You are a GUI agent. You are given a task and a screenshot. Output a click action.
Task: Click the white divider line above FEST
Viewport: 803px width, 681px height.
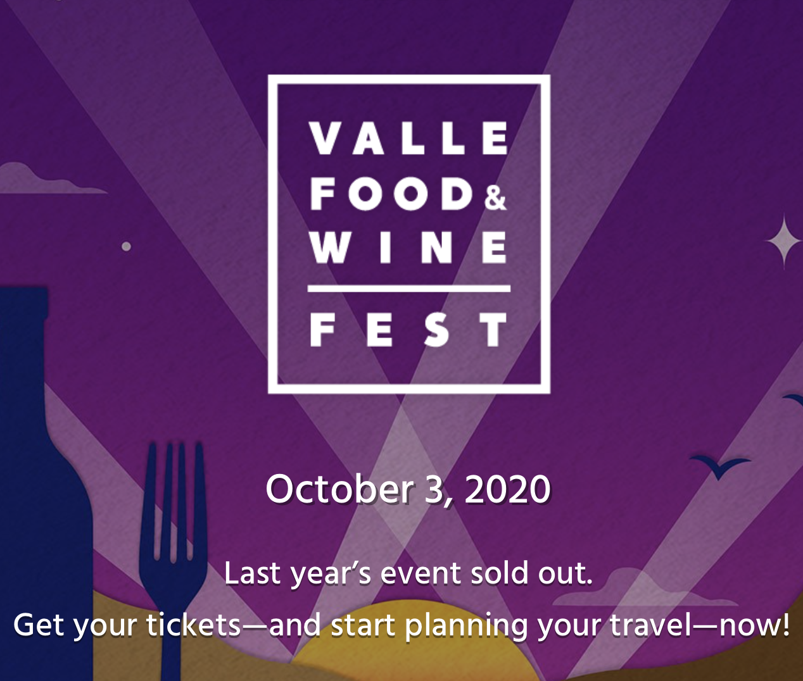pyautogui.click(x=408, y=289)
